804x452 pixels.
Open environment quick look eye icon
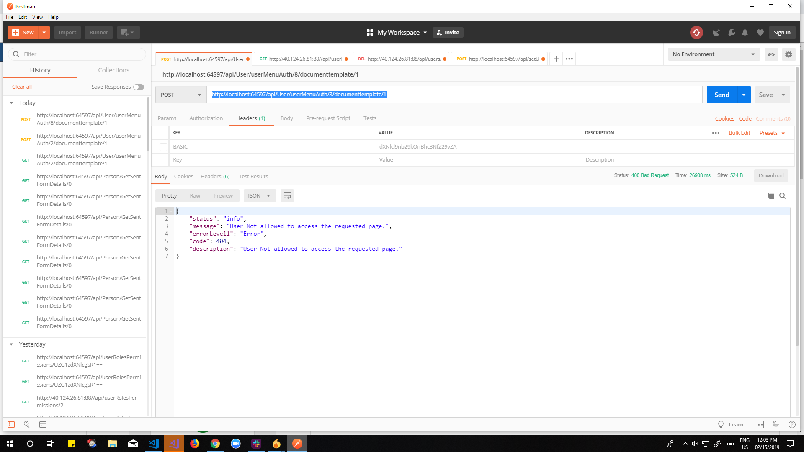point(771,54)
